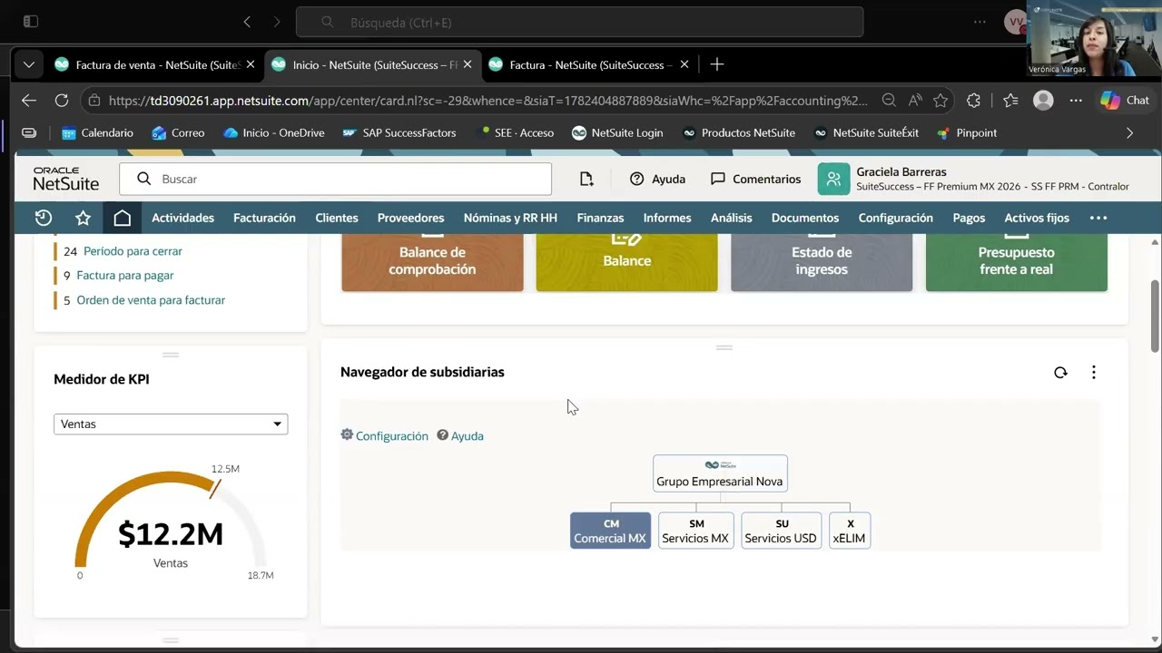Show more bookmarks with the overflow chevron
The image size is (1162, 653).
(x=1129, y=132)
